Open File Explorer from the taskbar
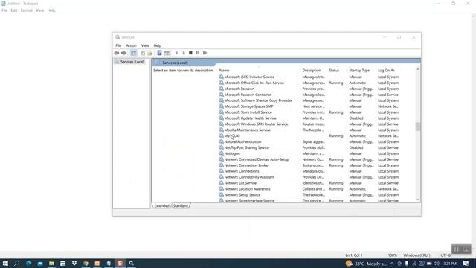476x268 pixels. click(x=51, y=263)
